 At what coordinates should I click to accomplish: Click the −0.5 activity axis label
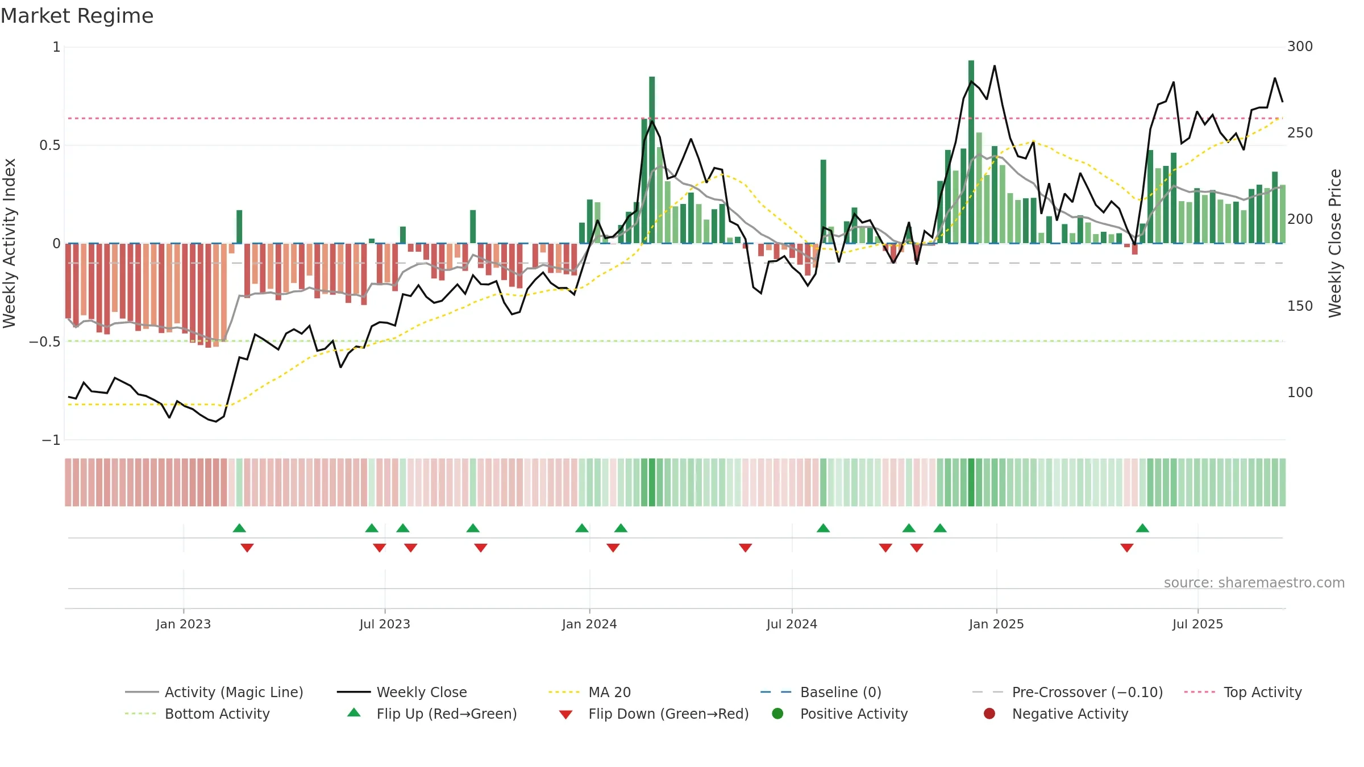pos(44,341)
